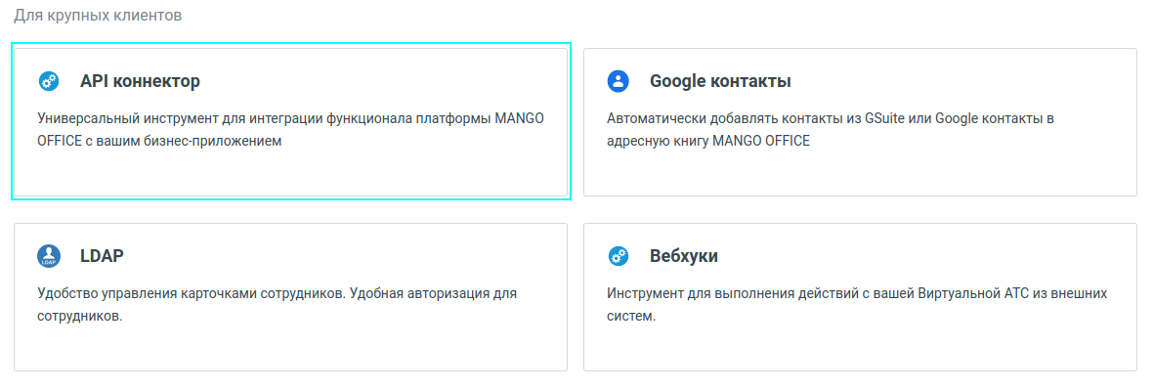Click blank lower area of Google контакты card
This screenshot has height=390, width=1153.
point(860,173)
